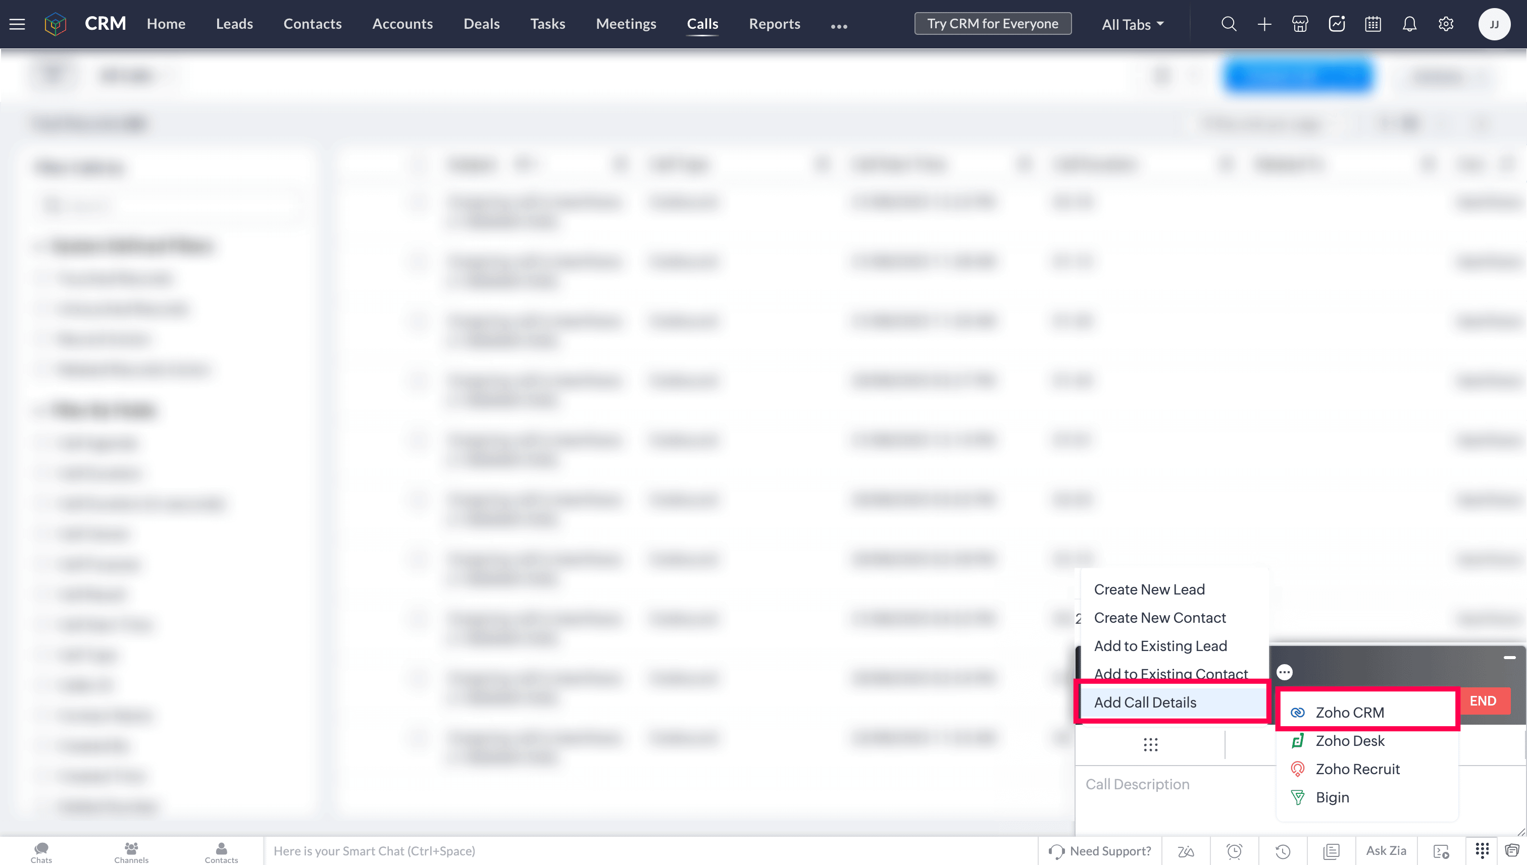Click Try CRM for Everyone button
The width and height of the screenshot is (1527, 865).
click(x=992, y=24)
